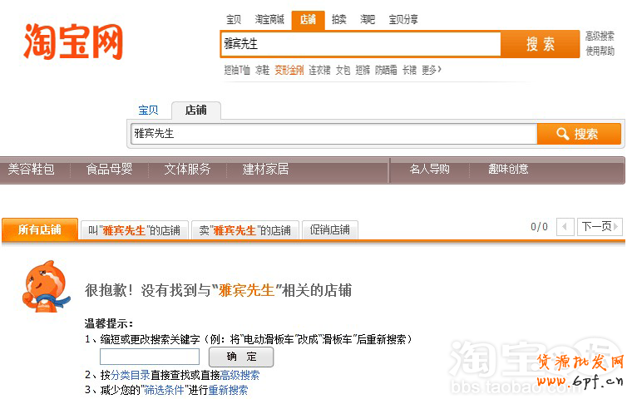632x399 pixels.
Task: Select the 所有店铺 results tab
Action: (40, 229)
